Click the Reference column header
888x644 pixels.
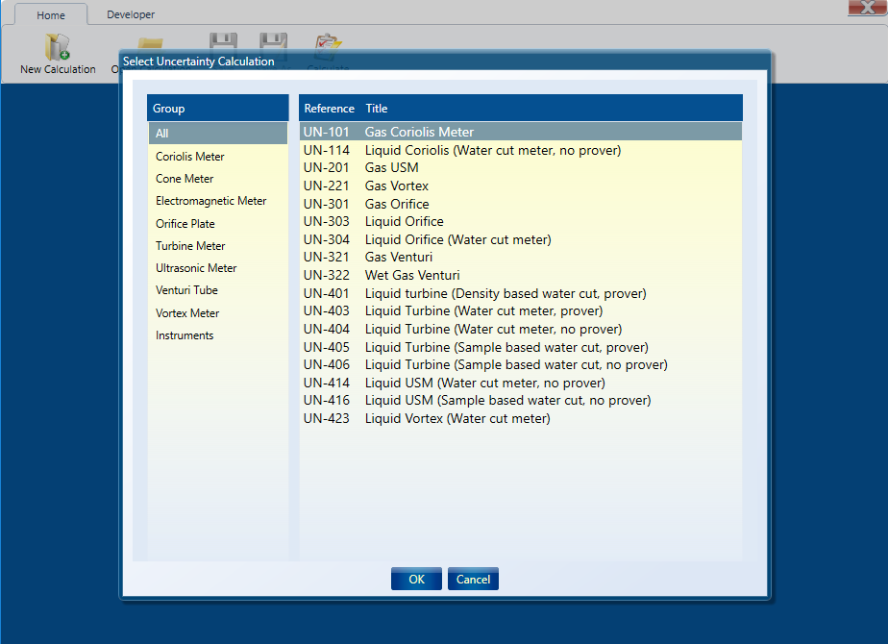(329, 109)
